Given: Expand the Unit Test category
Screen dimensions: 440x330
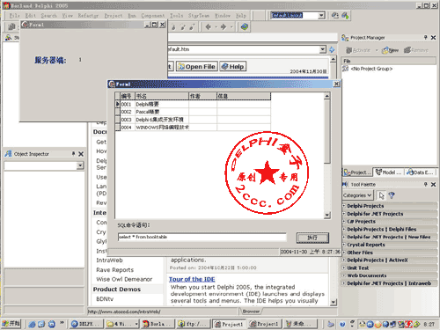Looking at the screenshot, I should (x=344, y=268).
